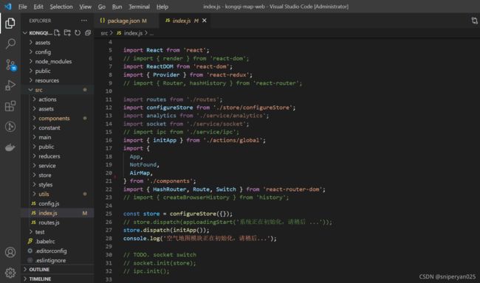Open the Run and Debug view
Image resolution: width=480 pixels, height=283 pixels.
[10, 85]
